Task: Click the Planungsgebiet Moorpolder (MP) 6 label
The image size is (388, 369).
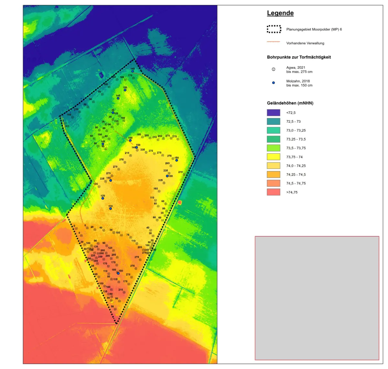Action: [x=314, y=29]
